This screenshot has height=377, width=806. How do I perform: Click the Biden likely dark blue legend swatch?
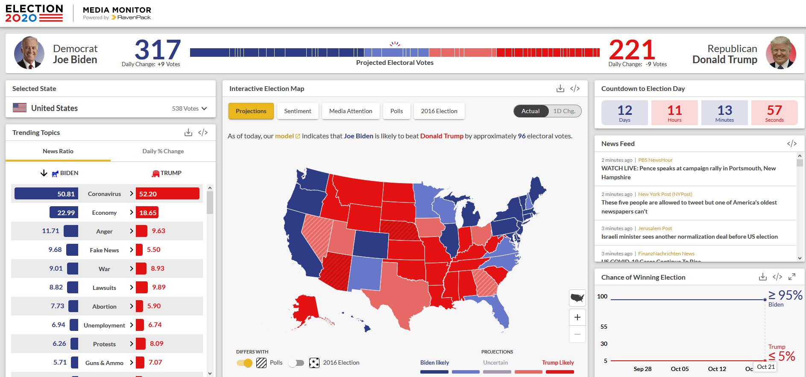point(434,372)
